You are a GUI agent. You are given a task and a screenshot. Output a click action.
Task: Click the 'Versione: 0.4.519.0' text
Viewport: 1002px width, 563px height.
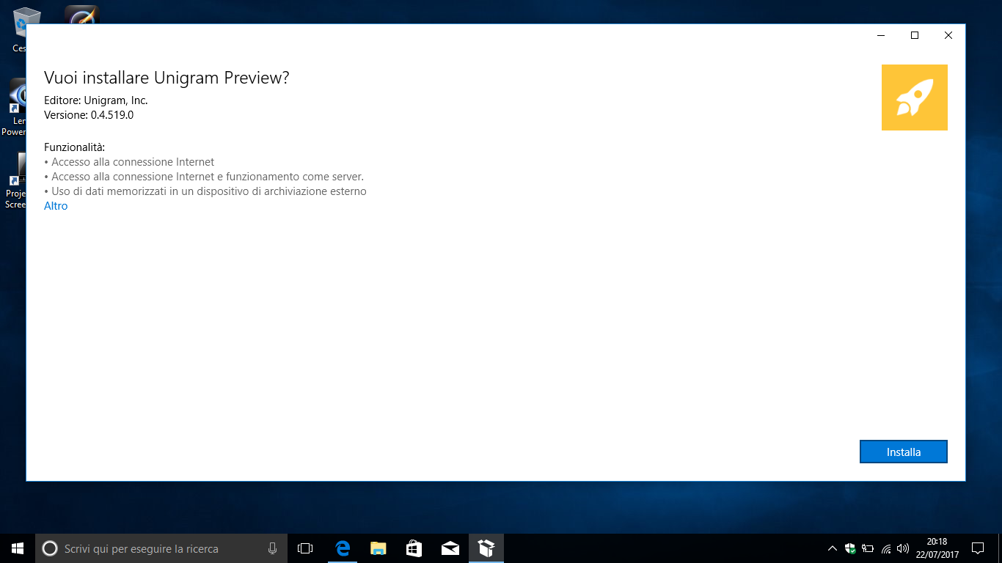coord(89,115)
